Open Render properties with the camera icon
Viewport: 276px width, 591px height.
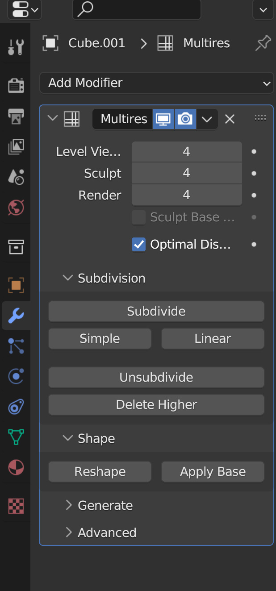coord(16,85)
